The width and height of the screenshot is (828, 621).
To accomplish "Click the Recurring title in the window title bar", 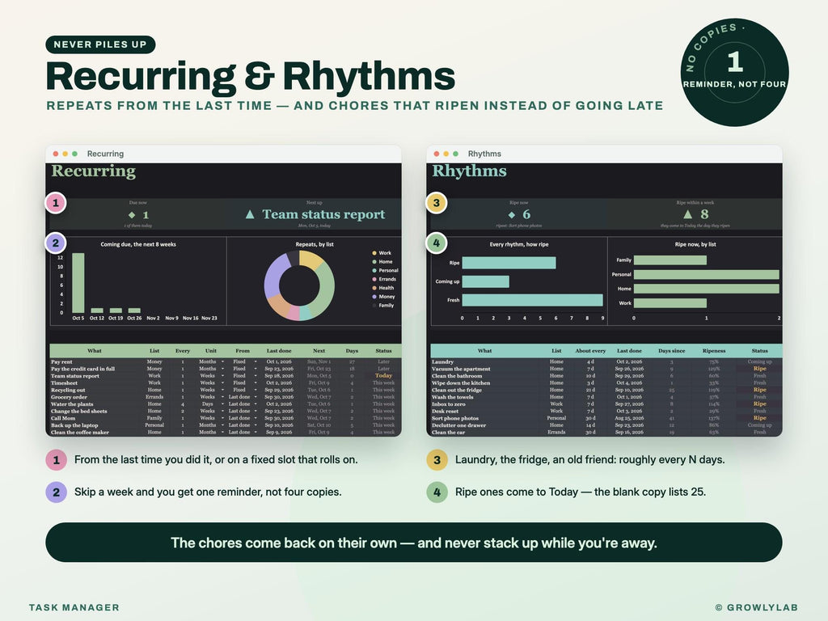I will pos(106,154).
